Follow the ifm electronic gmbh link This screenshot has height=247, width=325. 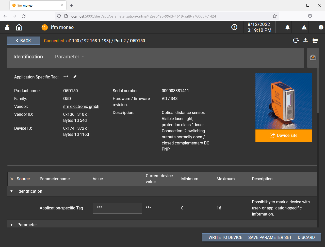pos(81,107)
